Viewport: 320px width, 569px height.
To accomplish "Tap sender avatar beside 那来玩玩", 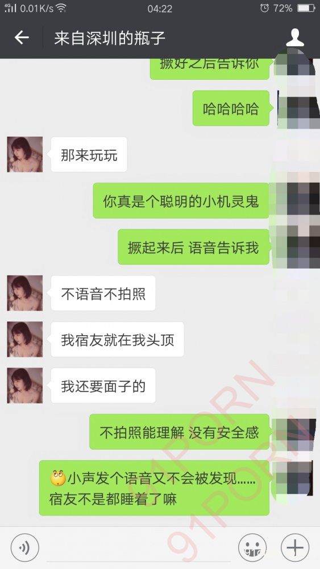I will coord(24,154).
